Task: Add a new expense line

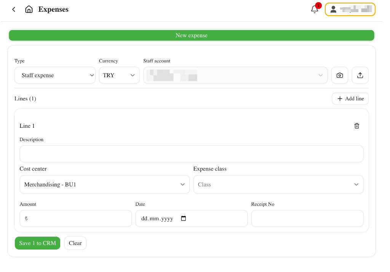Action: [350, 99]
